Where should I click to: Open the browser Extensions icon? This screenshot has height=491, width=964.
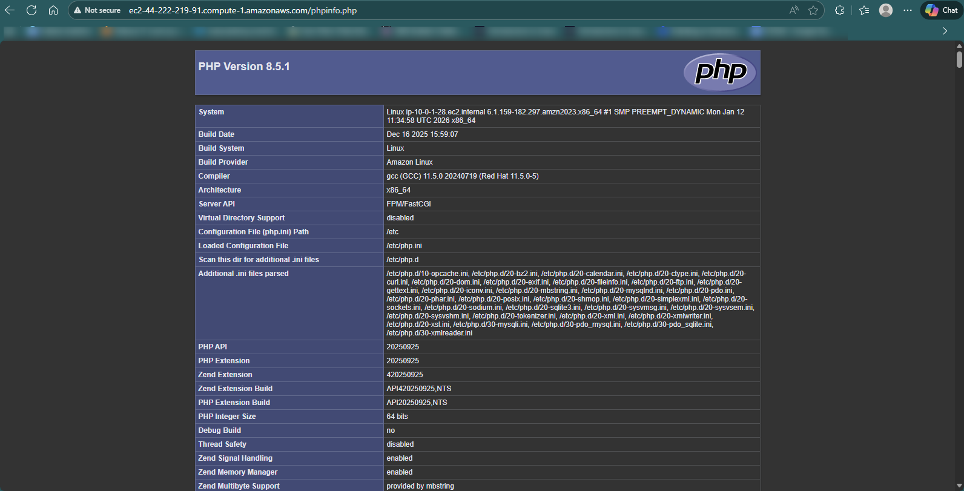[x=839, y=10]
